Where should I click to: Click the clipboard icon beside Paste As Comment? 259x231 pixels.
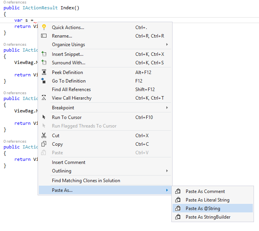point(178,191)
